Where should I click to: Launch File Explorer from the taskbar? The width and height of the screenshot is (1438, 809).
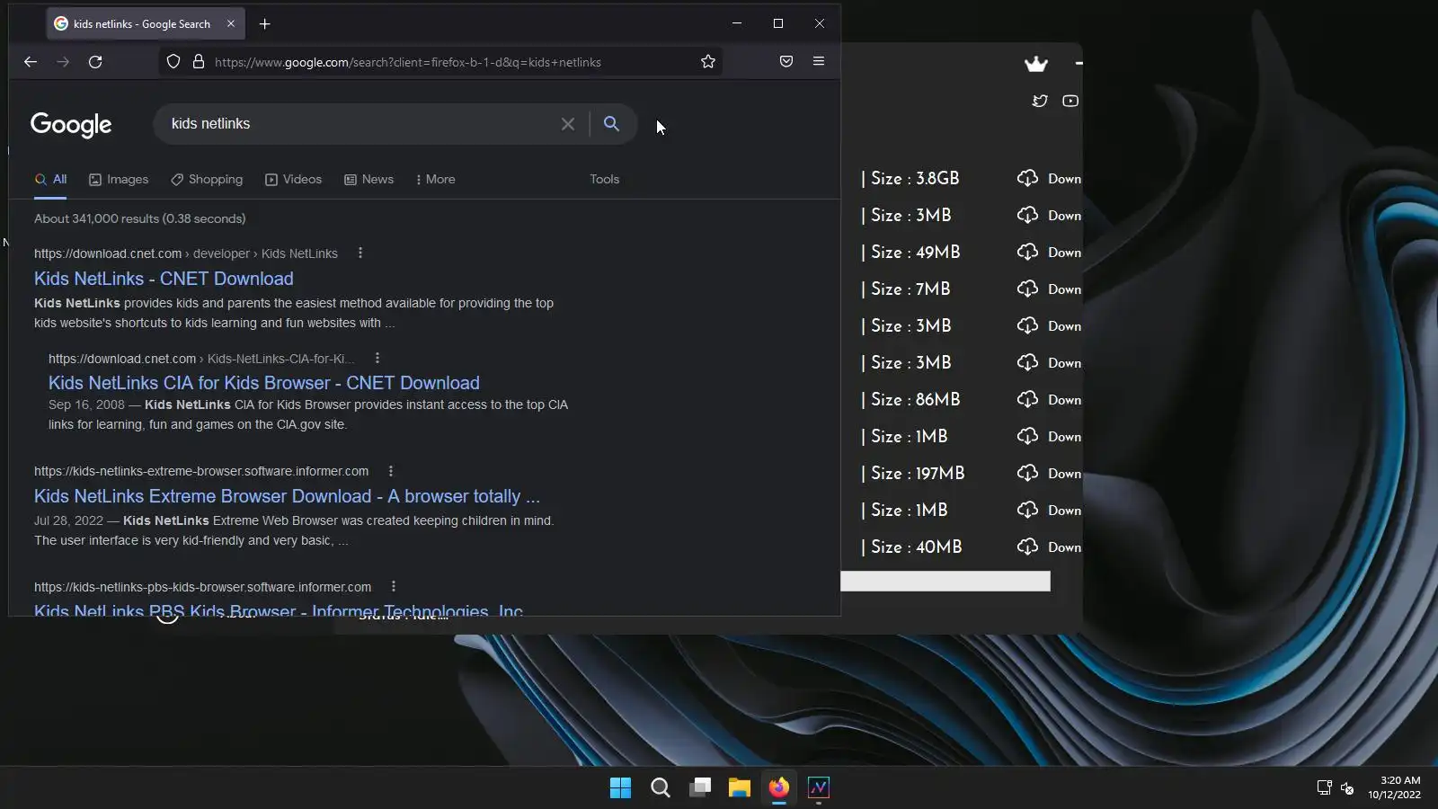pos(740,788)
